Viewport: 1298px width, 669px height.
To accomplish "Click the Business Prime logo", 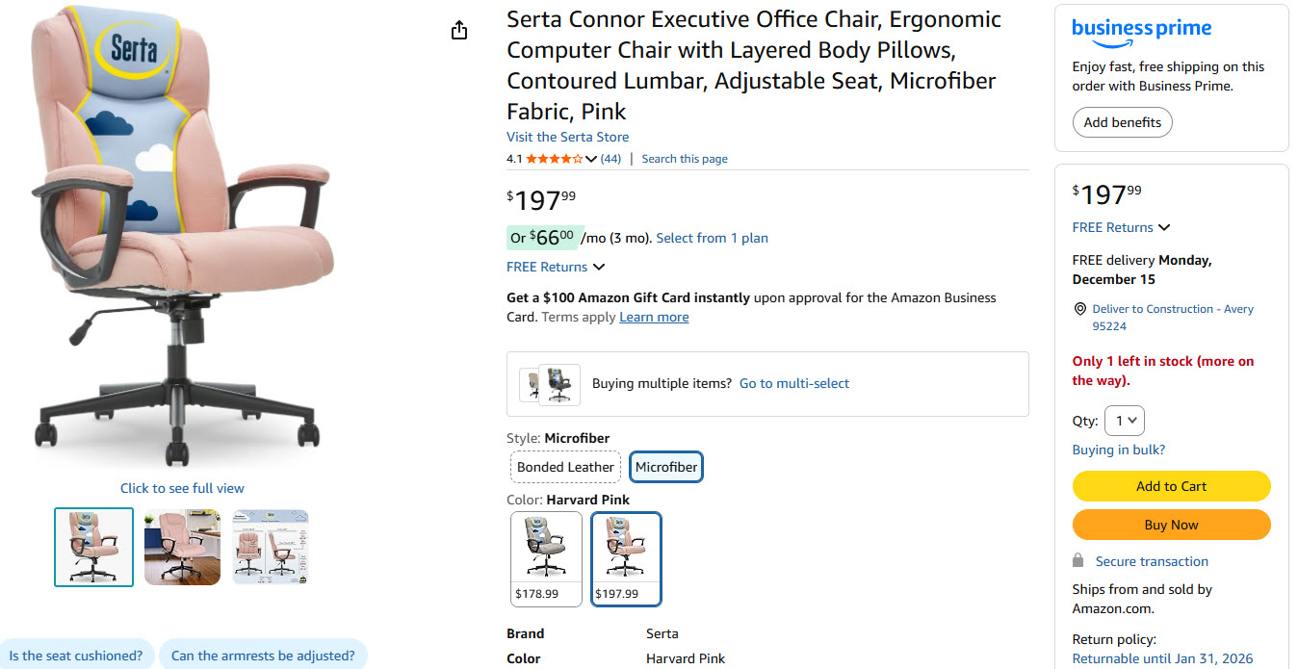I will tap(1141, 31).
